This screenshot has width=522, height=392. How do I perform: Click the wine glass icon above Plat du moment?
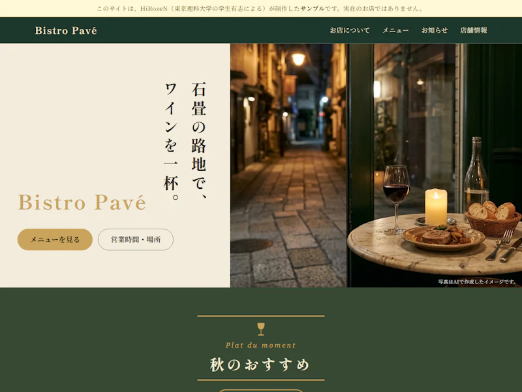click(261, 329)
